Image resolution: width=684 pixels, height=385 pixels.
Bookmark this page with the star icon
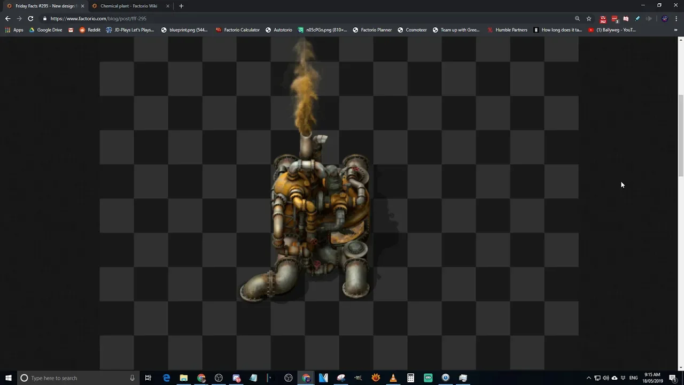(x=588, y=18)
